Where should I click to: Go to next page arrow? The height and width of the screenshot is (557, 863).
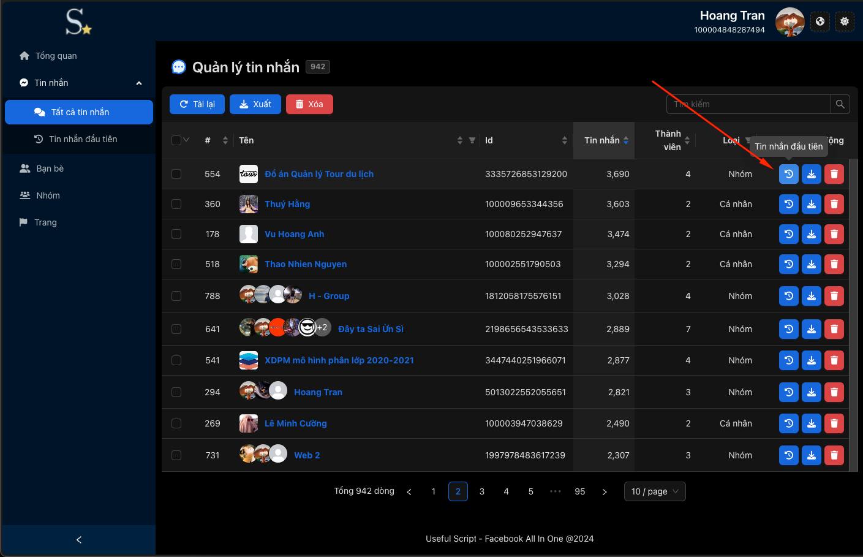605,491
